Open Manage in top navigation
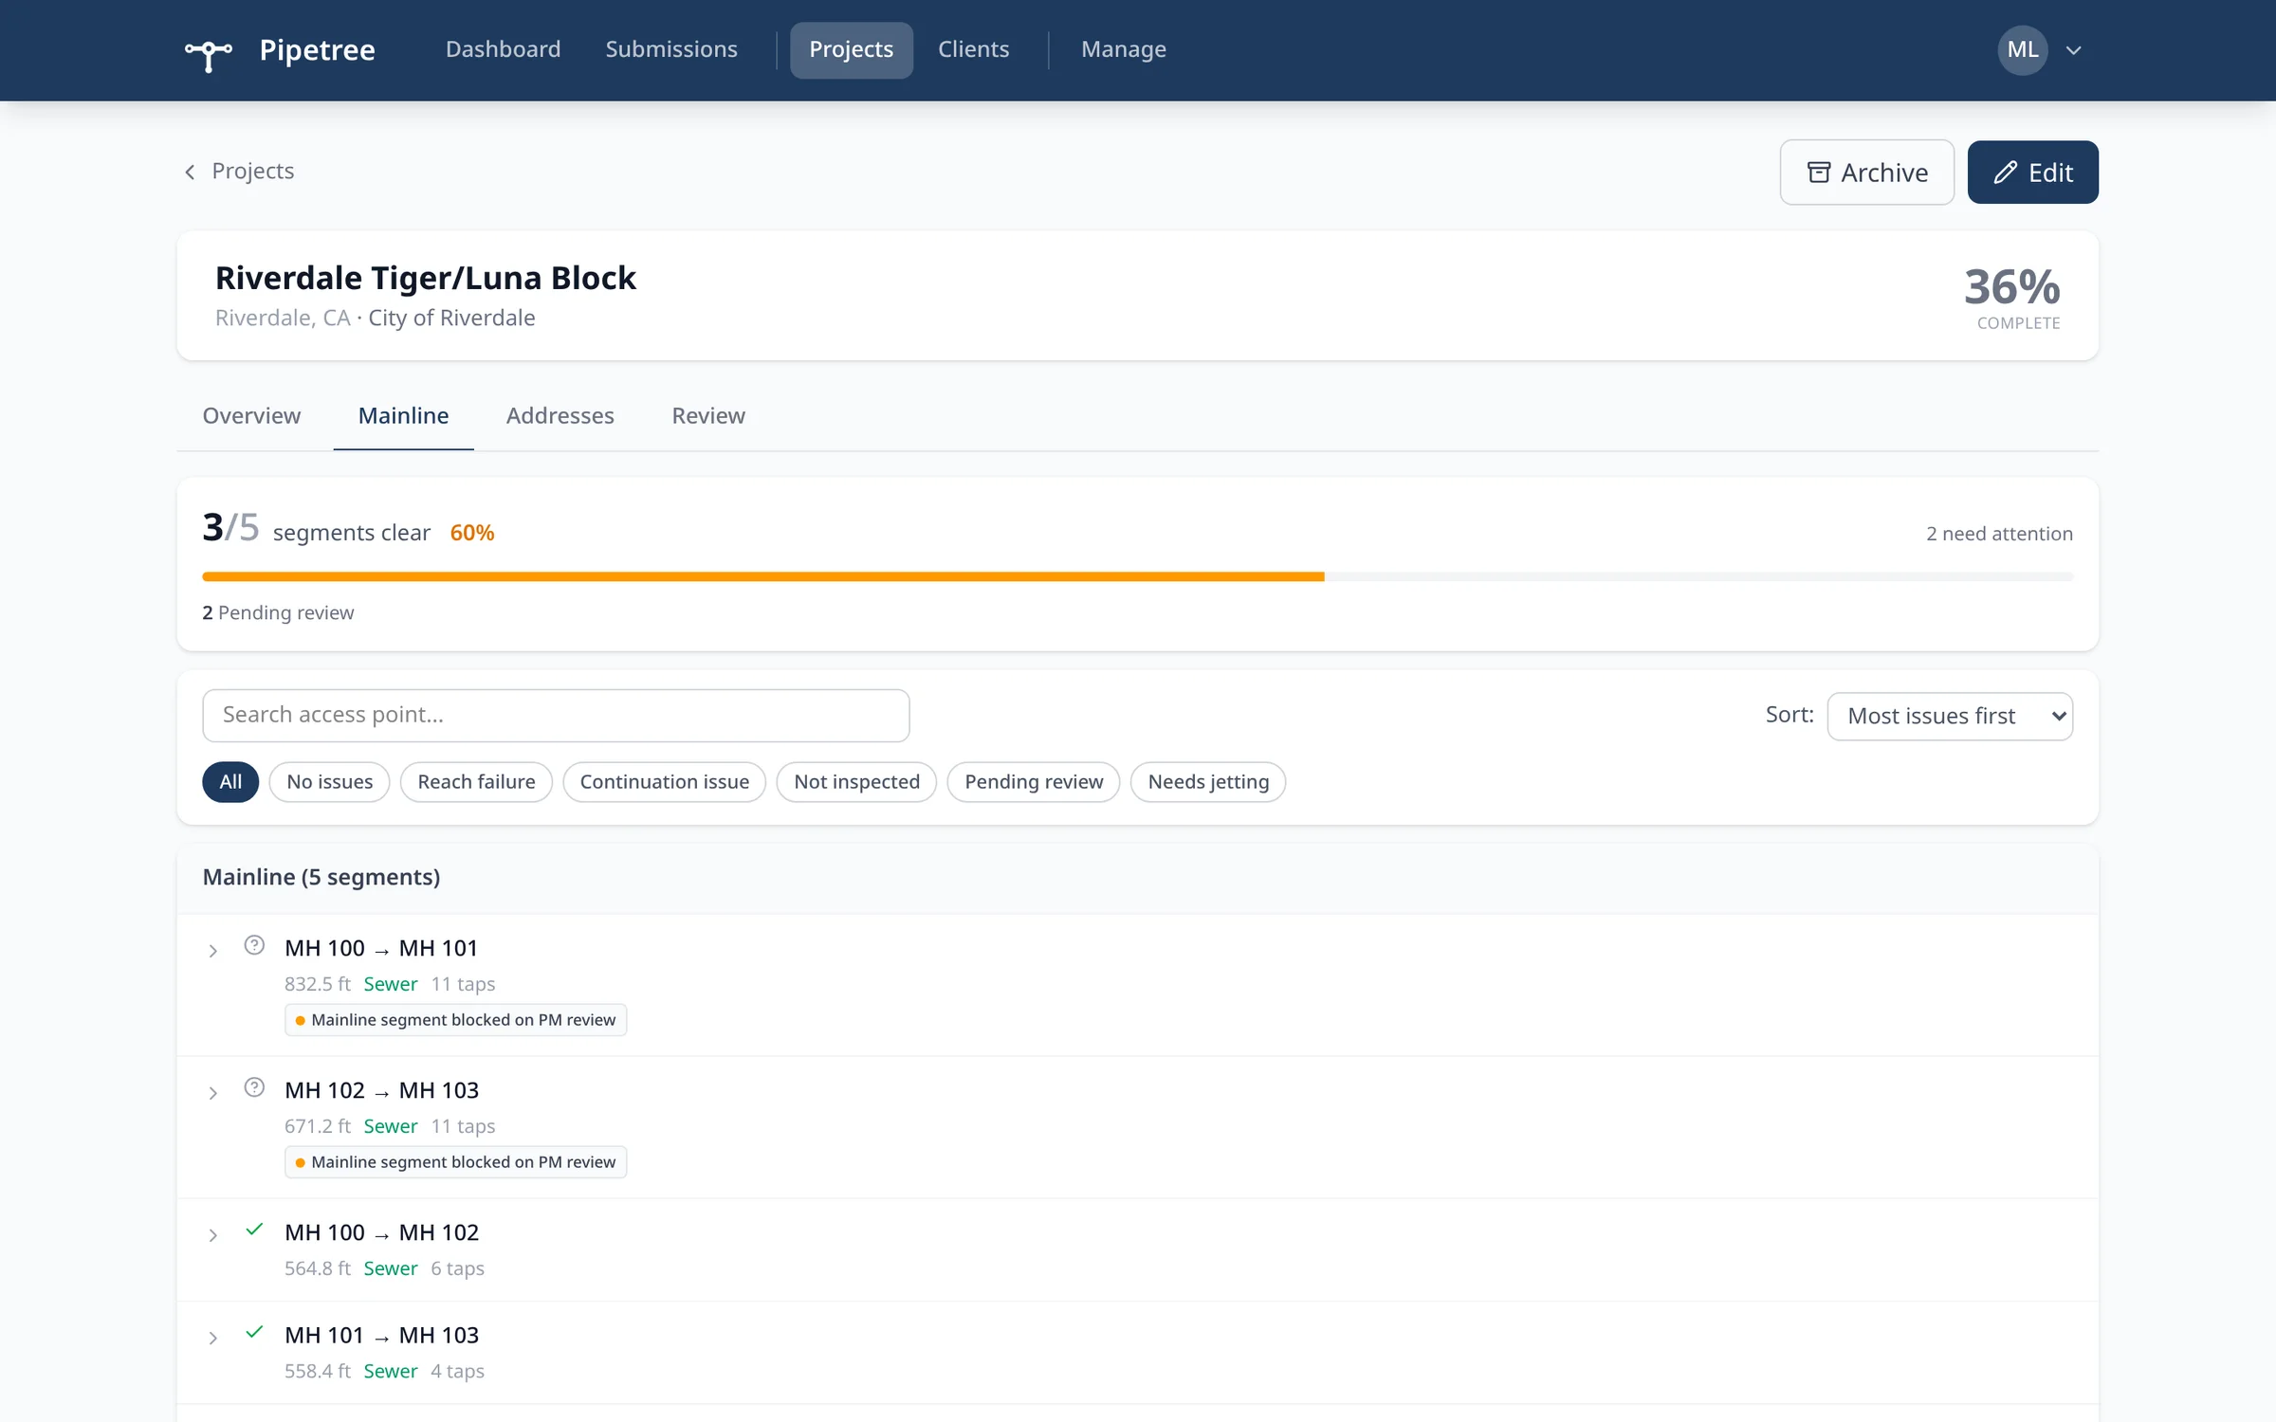The image size is (2276, 1422). [x=1124, y=49]
